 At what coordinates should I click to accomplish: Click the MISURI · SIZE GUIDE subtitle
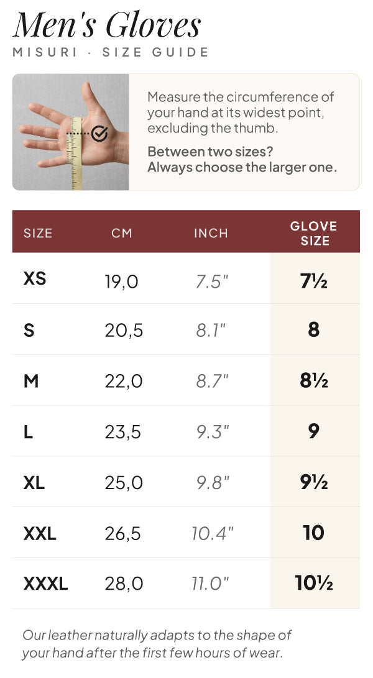(x=111, y=52)
